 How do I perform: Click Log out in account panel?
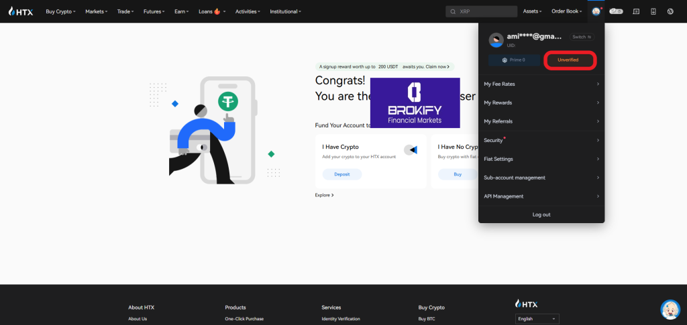(x=541, y=214)
